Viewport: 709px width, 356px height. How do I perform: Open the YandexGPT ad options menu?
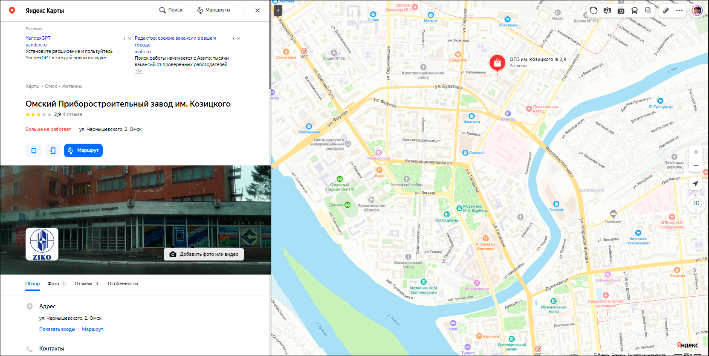(x=124, y=38)
